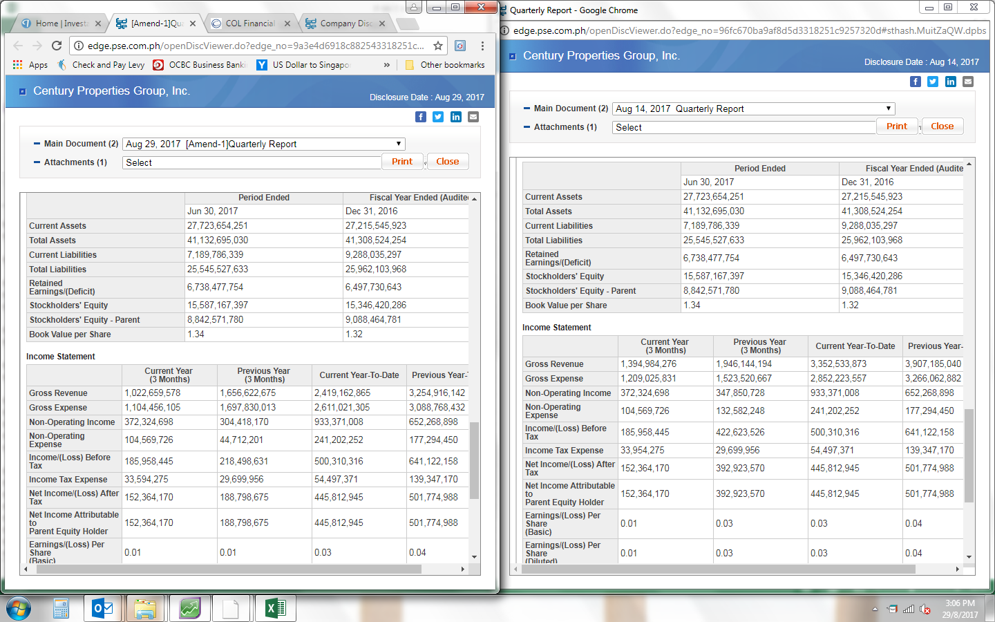Show hidden system tray icons
This screenshot has width=995, height=622.
pyautogui.click(x=875, y=609)
